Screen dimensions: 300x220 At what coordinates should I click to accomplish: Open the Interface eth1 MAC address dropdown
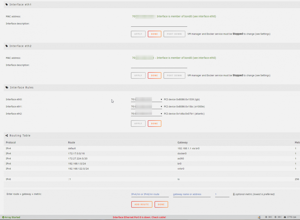146,107
